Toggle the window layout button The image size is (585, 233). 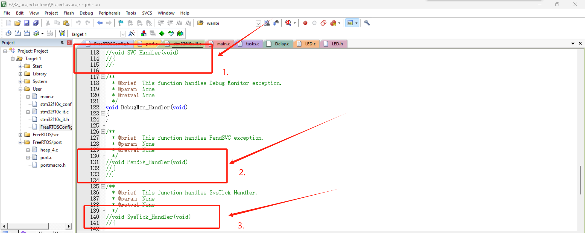(350, 23)
